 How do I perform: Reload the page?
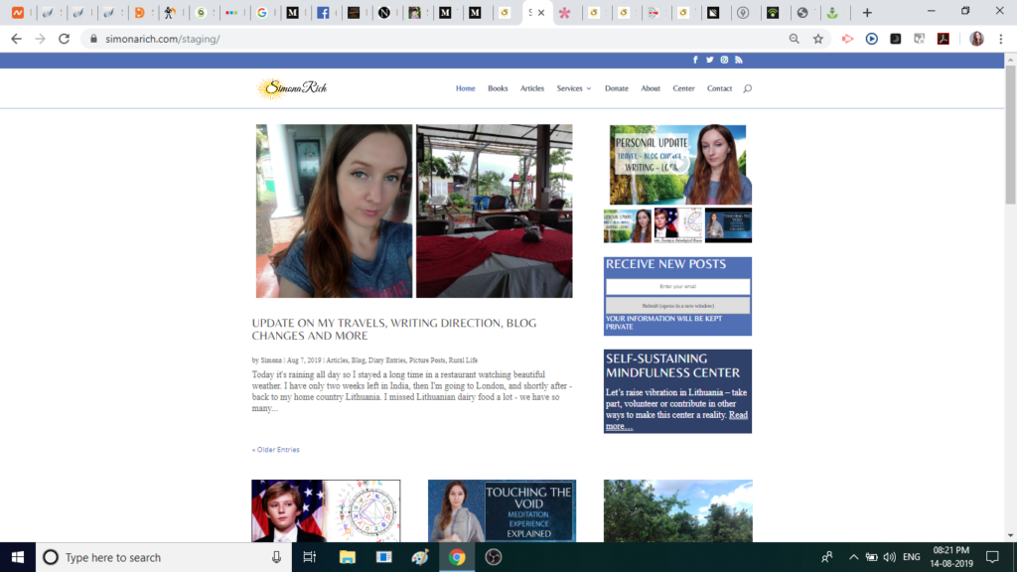[64, 39]
